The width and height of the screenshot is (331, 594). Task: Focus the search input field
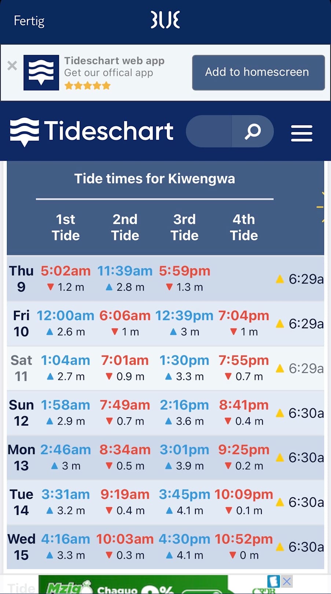pos(209,131)
